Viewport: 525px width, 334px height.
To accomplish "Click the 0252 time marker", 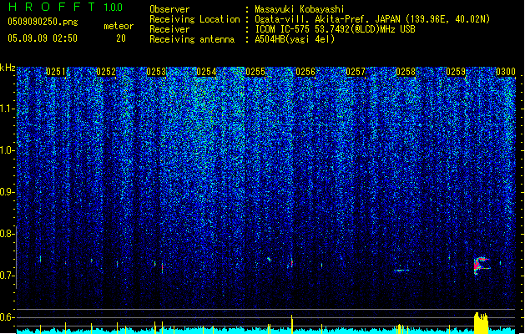I will (x=106, y=72).
